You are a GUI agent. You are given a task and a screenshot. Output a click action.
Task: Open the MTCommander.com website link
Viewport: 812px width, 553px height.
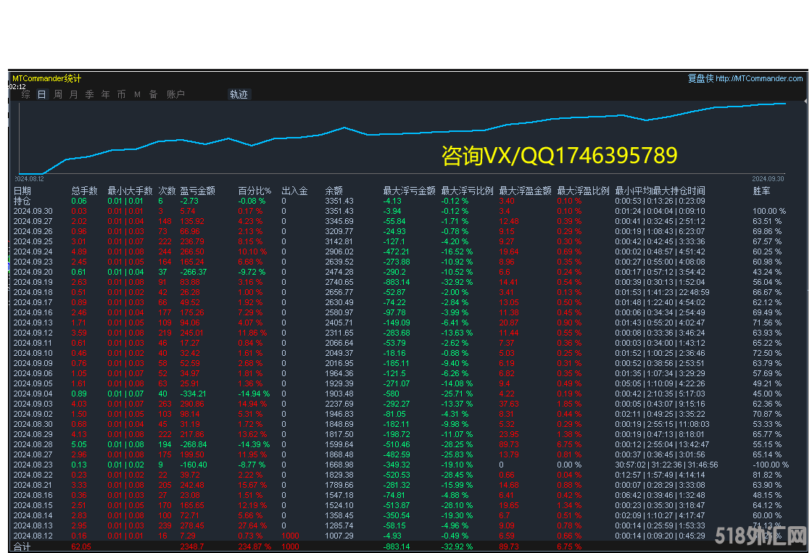click(759, 78)
